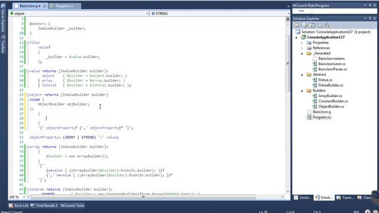Click the ObjectBuilder.cs file icon

click(x=314, y=106)
